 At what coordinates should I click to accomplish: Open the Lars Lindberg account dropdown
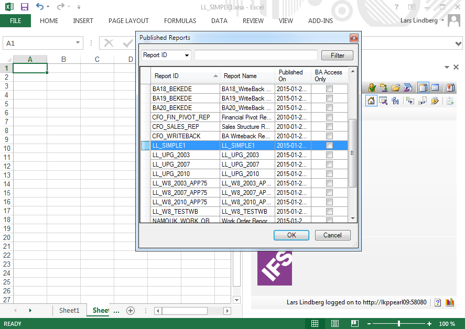point(443,20)
